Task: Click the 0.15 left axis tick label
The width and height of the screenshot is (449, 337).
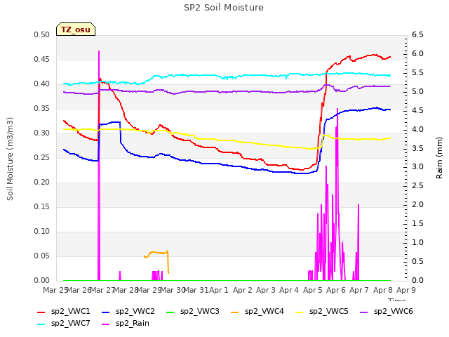Action: click(42, 207)
